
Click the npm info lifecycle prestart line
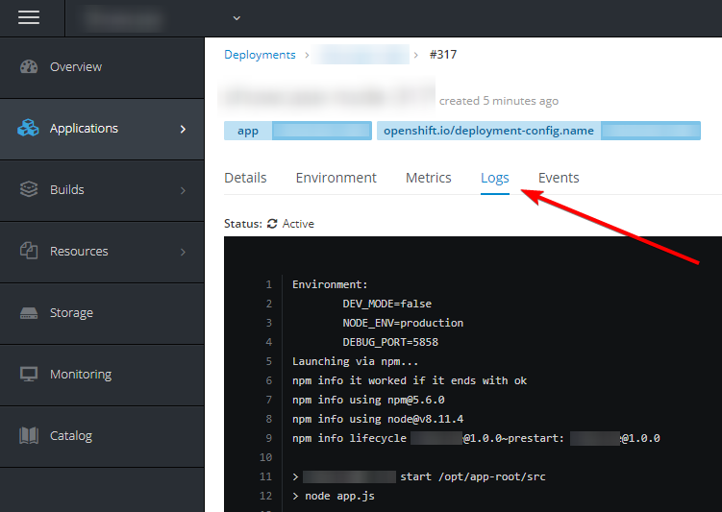[x=476, y=438]
